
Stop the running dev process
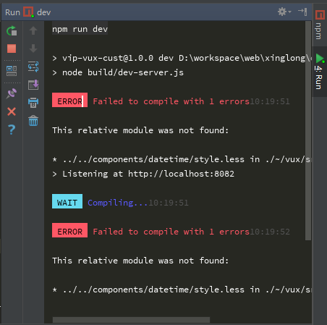click(12, 48)
